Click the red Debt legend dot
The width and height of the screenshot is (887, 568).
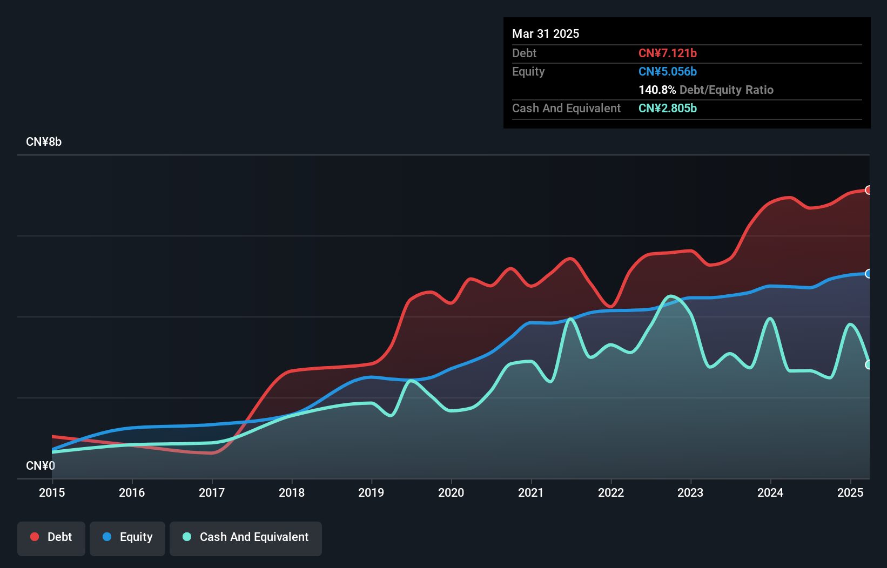[35, 537]
